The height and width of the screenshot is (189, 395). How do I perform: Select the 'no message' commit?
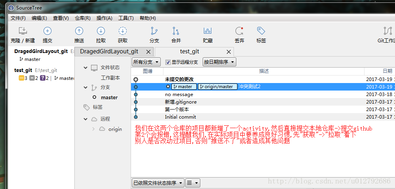pos(263,94)
